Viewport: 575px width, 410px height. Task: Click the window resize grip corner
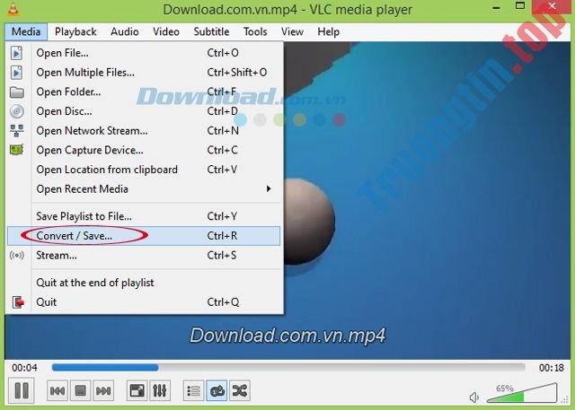click(x=564, y=400)
